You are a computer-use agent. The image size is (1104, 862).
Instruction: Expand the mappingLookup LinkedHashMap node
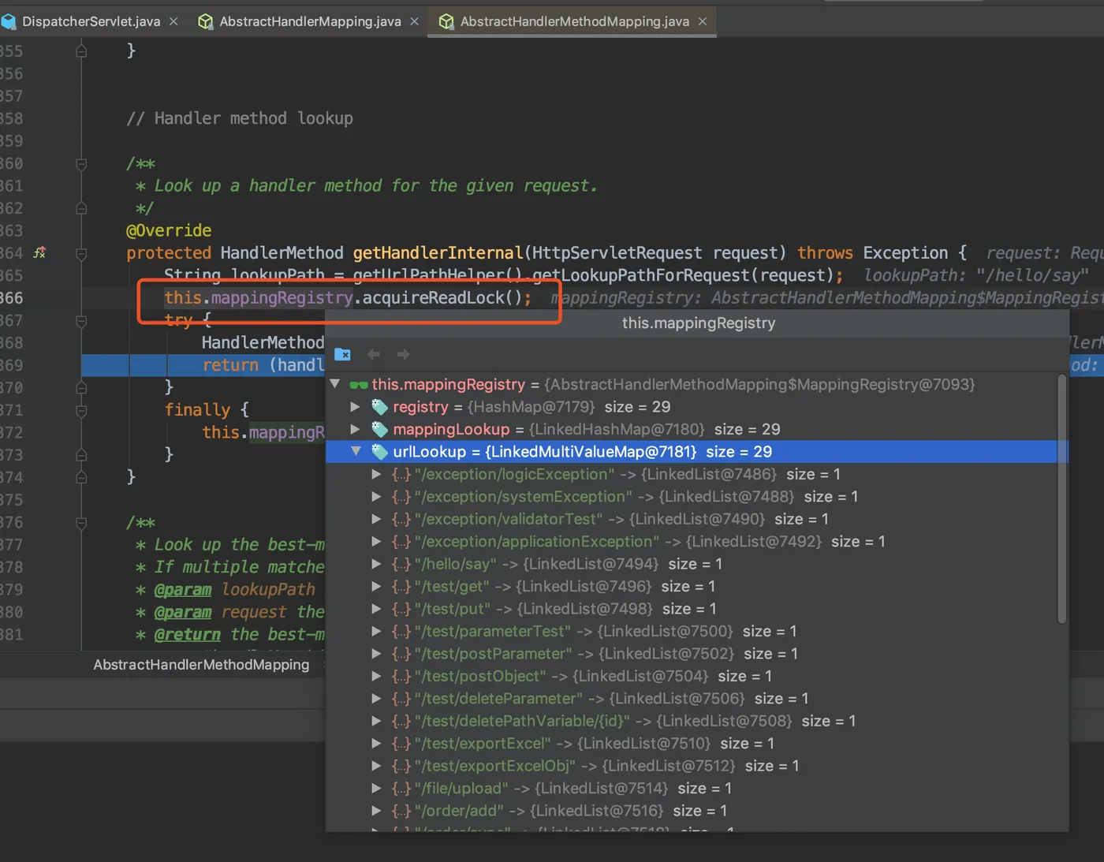pos(356,429)
